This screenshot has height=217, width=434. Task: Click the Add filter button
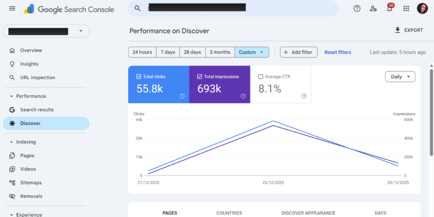[299, 52]
